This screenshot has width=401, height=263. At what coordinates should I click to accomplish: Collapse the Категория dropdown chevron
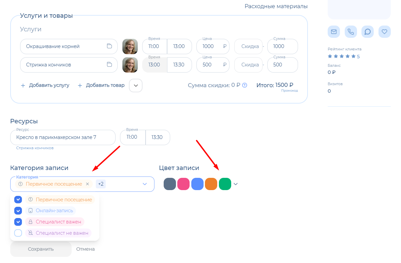(x=145, y=184)
